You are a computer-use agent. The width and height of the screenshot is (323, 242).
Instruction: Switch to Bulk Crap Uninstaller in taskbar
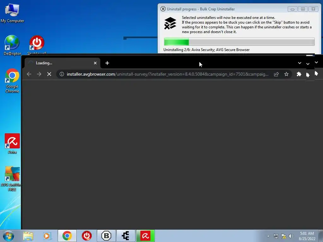click(x=106, y=236)
